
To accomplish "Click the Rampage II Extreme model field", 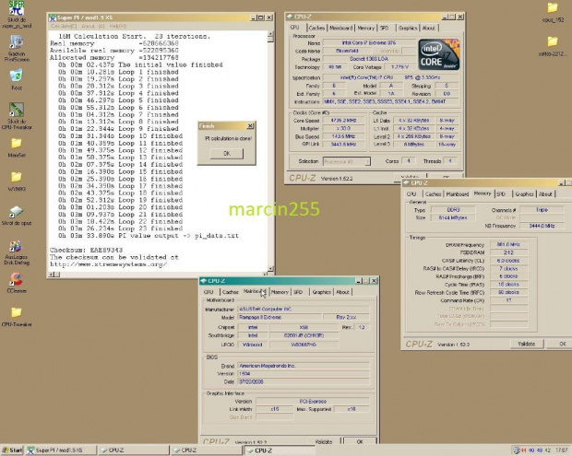I will click(x=280, y=317).
